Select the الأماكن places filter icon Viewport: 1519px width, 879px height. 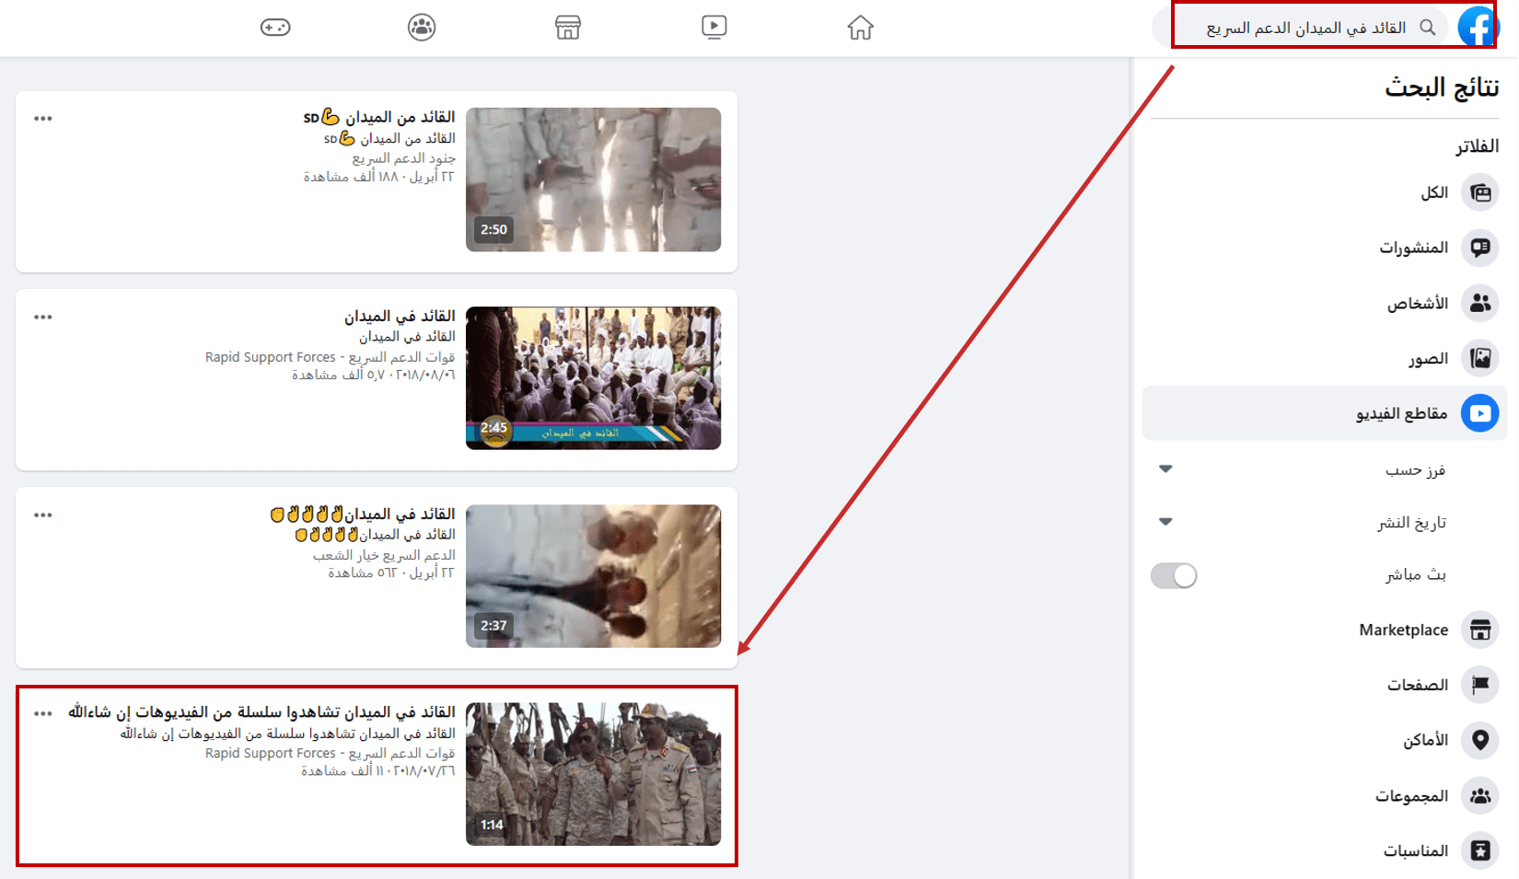(x=1480, y=740)
